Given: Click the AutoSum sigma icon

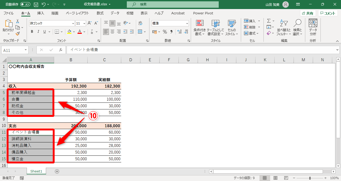Looking at the screenshot, I should pyautogui.click(x=269, y=21).
